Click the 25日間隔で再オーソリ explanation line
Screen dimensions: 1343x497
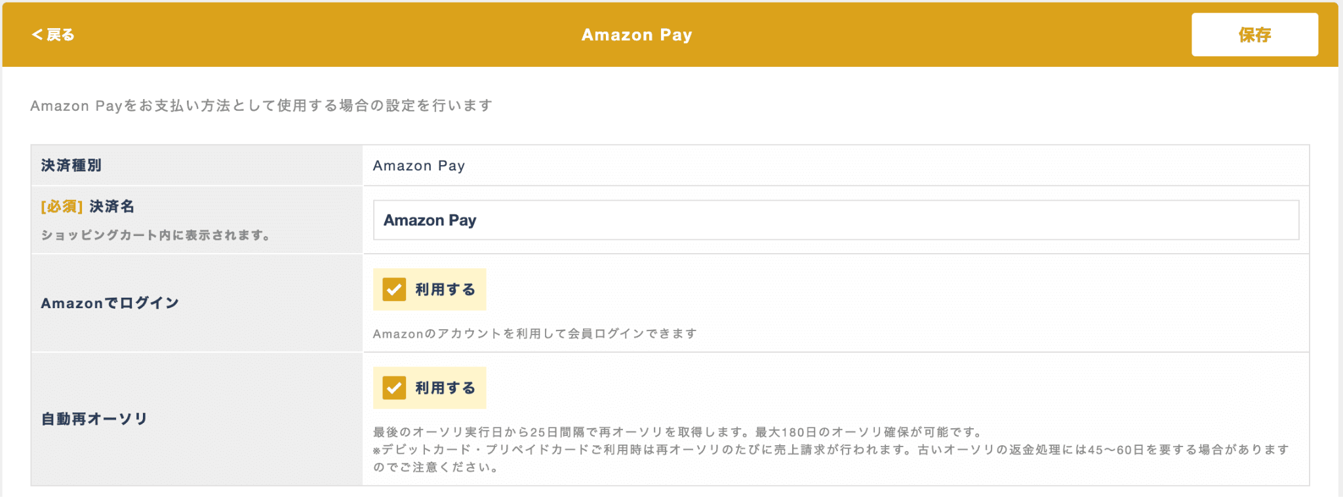click(x=678, y=432)
